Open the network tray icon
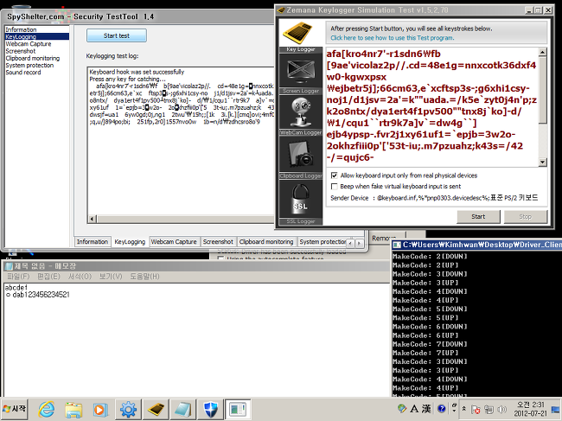The height and width of the screenshot is (421, 562). (489, 409)
